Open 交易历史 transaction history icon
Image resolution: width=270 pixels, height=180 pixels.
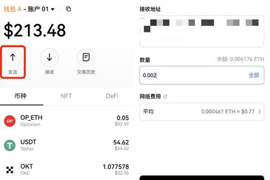[86, 57]
